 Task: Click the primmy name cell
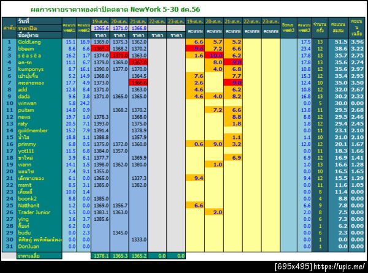click(39, 144)
